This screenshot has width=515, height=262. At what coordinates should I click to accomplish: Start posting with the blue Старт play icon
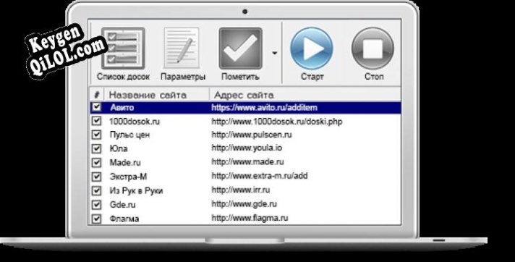coord(312,48)
